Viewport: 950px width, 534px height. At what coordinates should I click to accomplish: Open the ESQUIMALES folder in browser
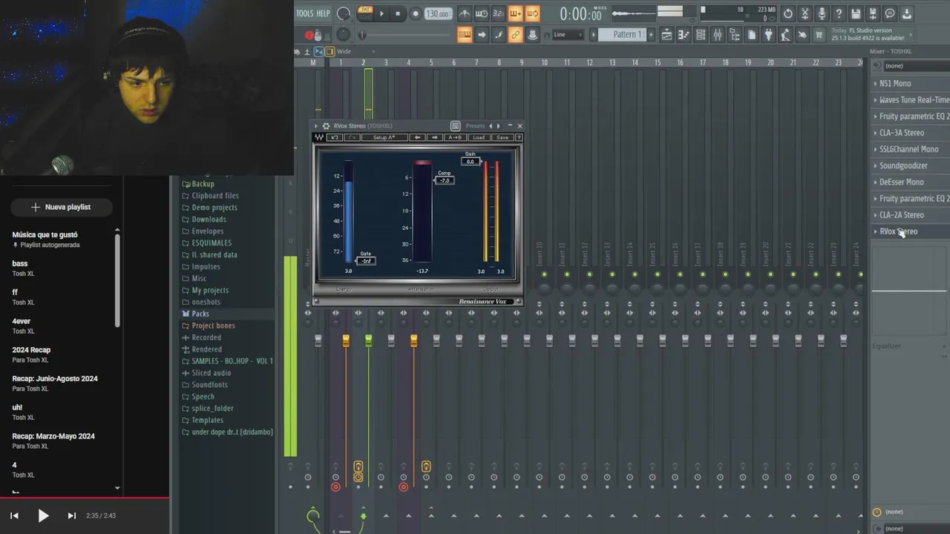click(x=212, y=243)
